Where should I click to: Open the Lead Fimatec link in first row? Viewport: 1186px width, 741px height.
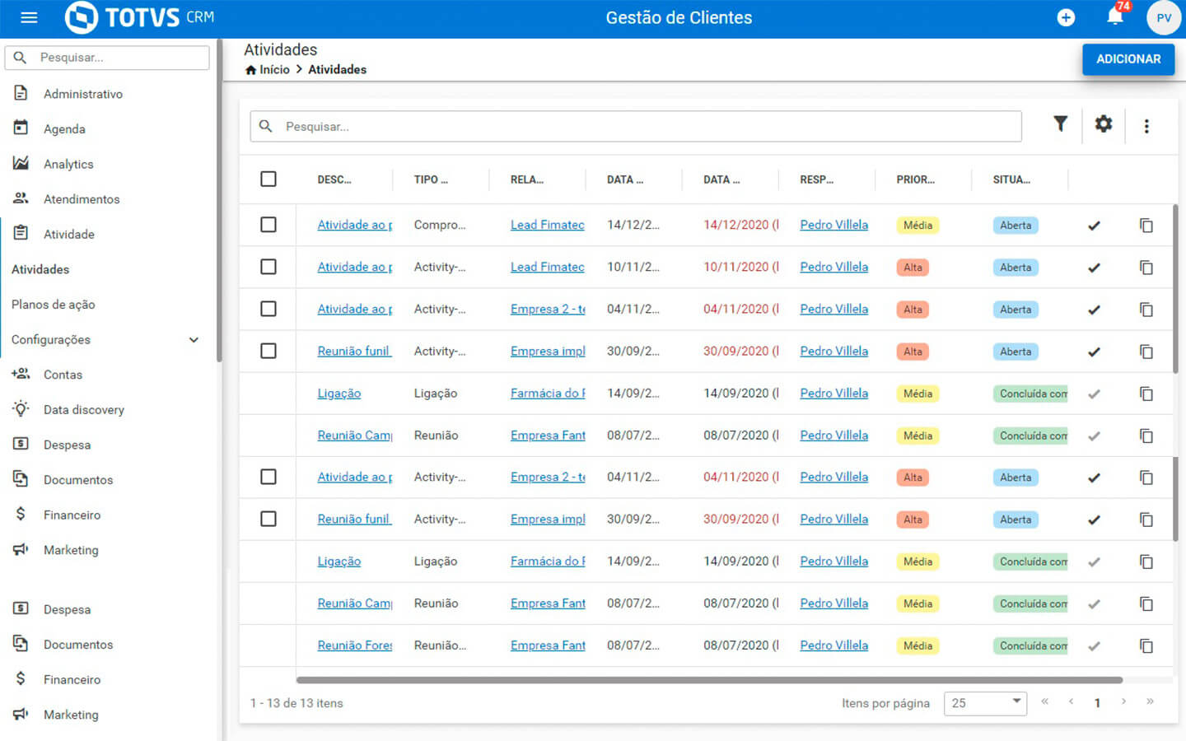[547, 225]
